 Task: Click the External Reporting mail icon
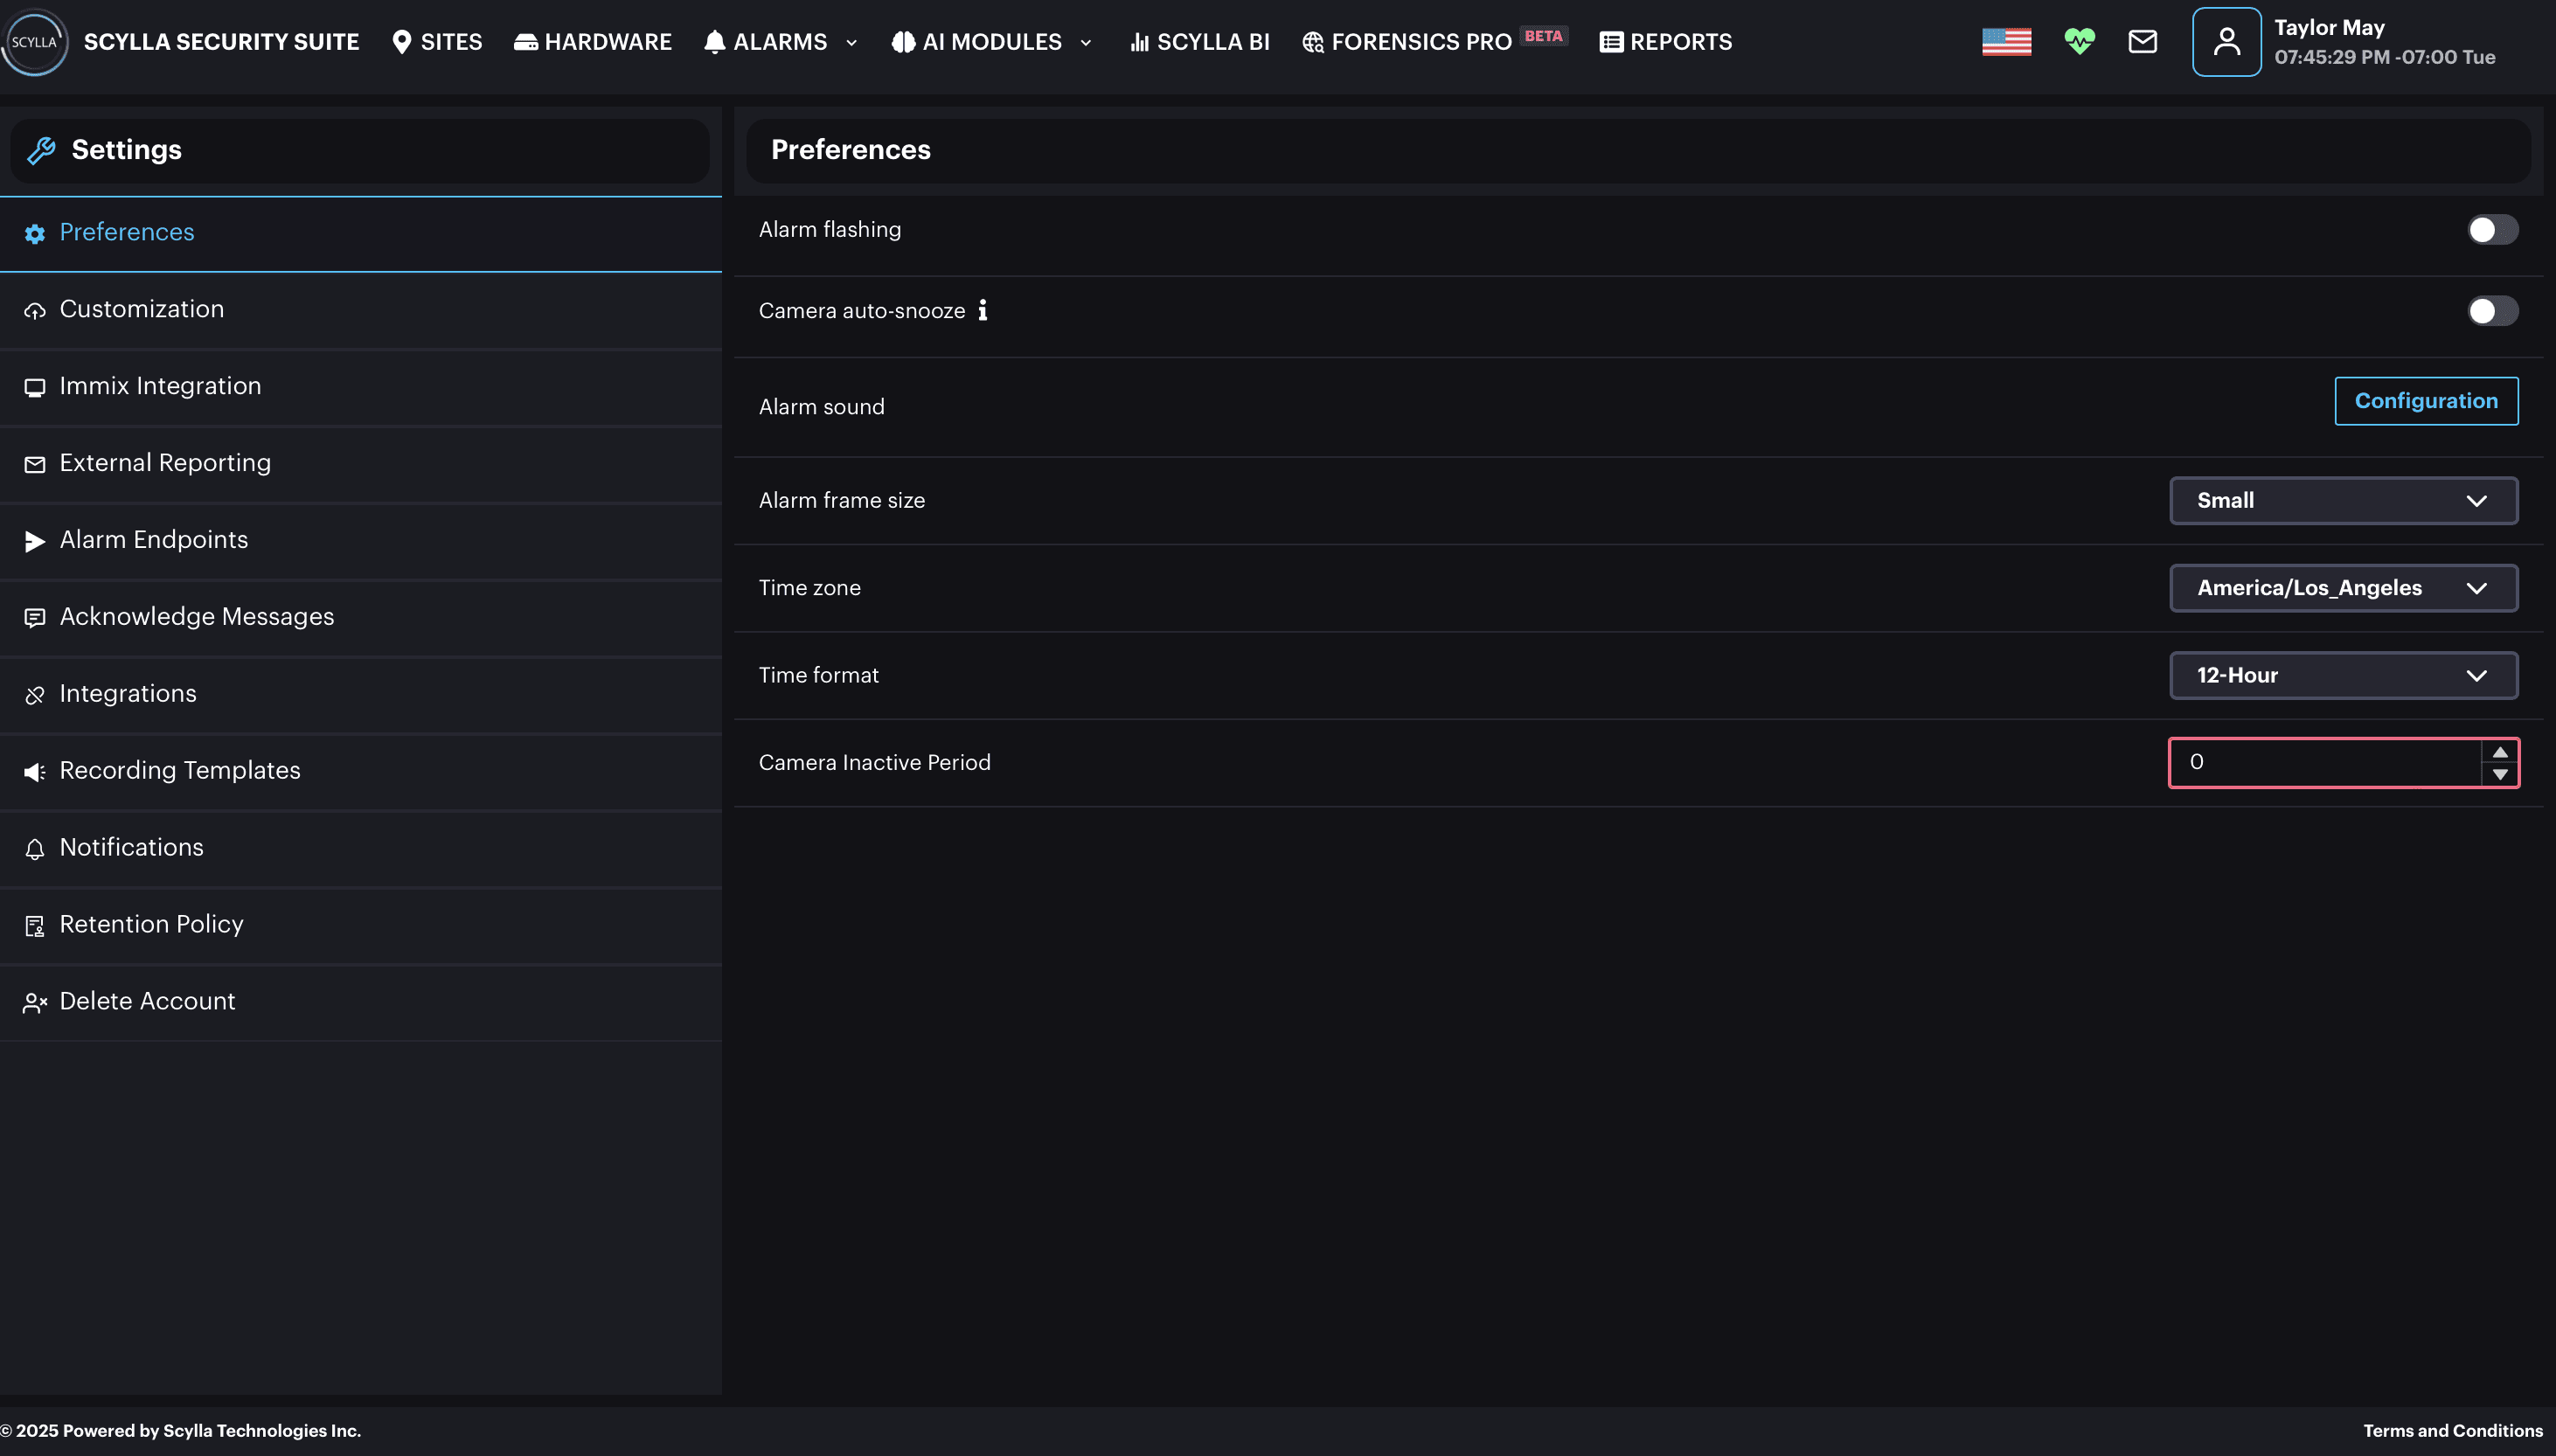tap(35, 464)
